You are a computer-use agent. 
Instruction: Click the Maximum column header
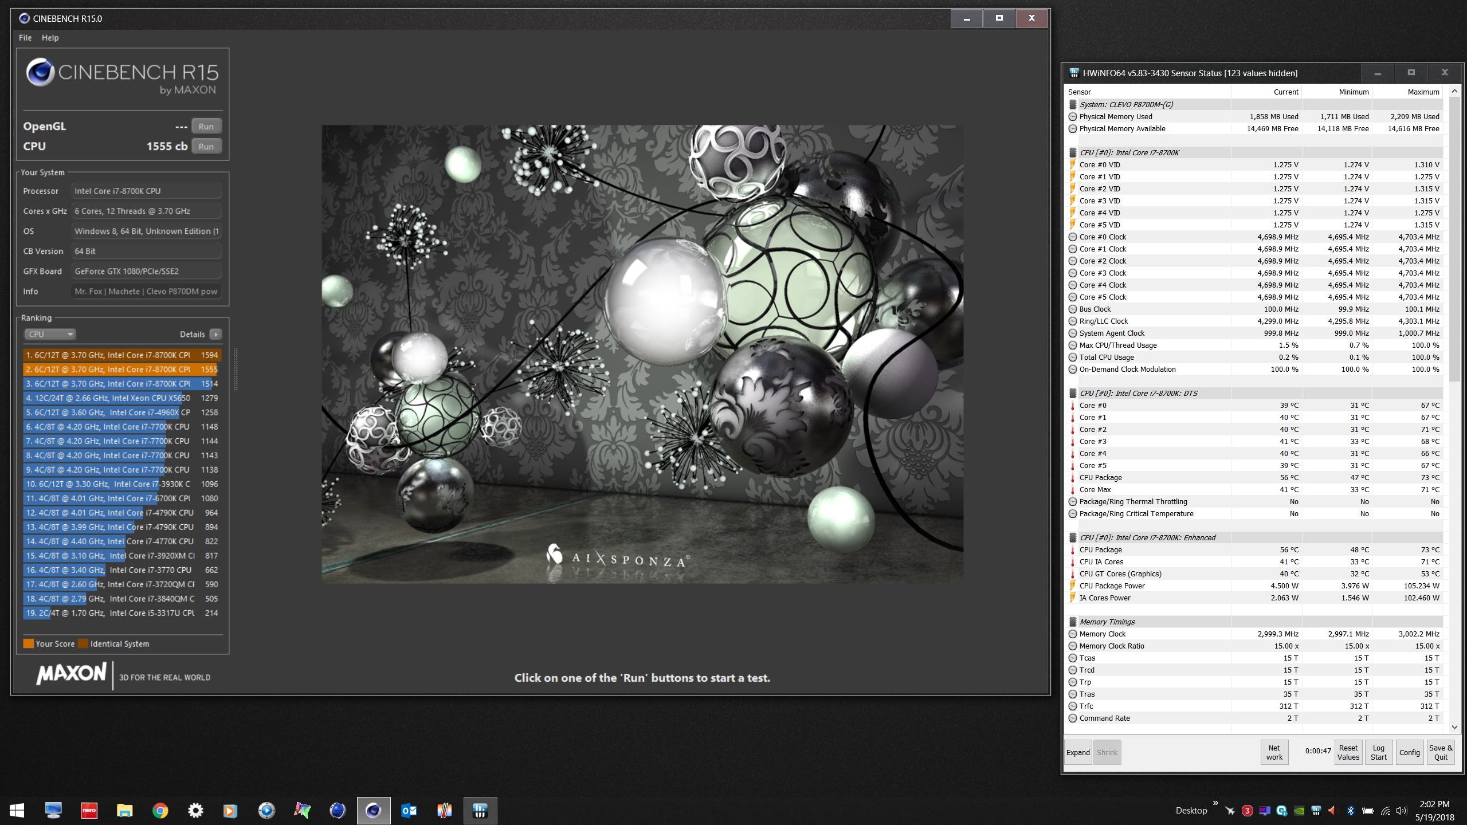point(1407,92)
